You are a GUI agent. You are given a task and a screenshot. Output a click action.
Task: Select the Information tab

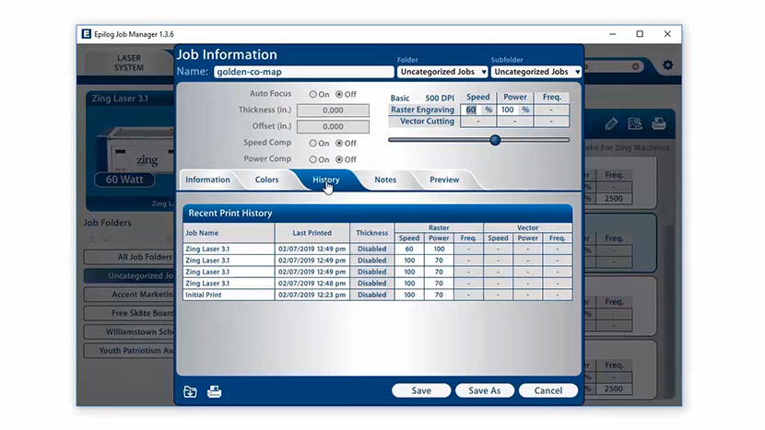pos(207,180)
